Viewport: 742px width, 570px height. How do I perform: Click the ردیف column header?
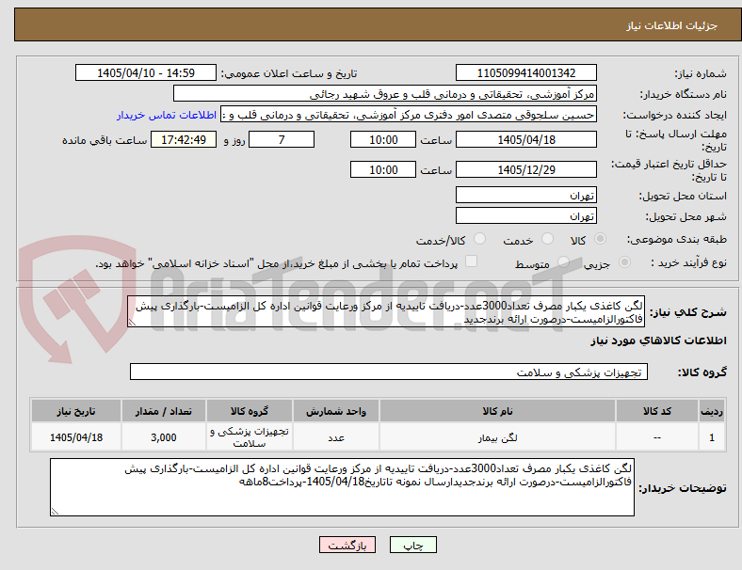711,411
